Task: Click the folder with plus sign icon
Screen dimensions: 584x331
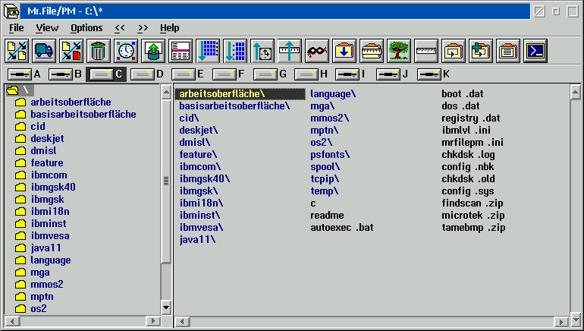Action: point(480,51)
